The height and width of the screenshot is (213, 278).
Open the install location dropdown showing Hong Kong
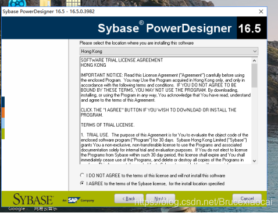(169, 51)
